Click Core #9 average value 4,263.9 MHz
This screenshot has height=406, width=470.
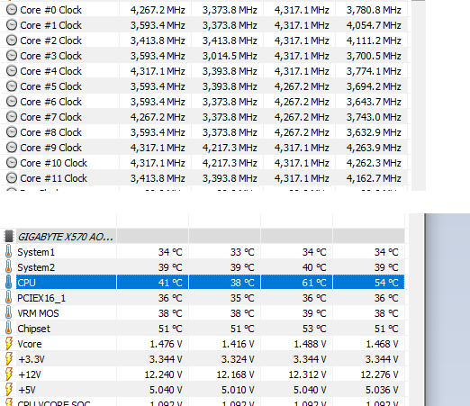374,148
